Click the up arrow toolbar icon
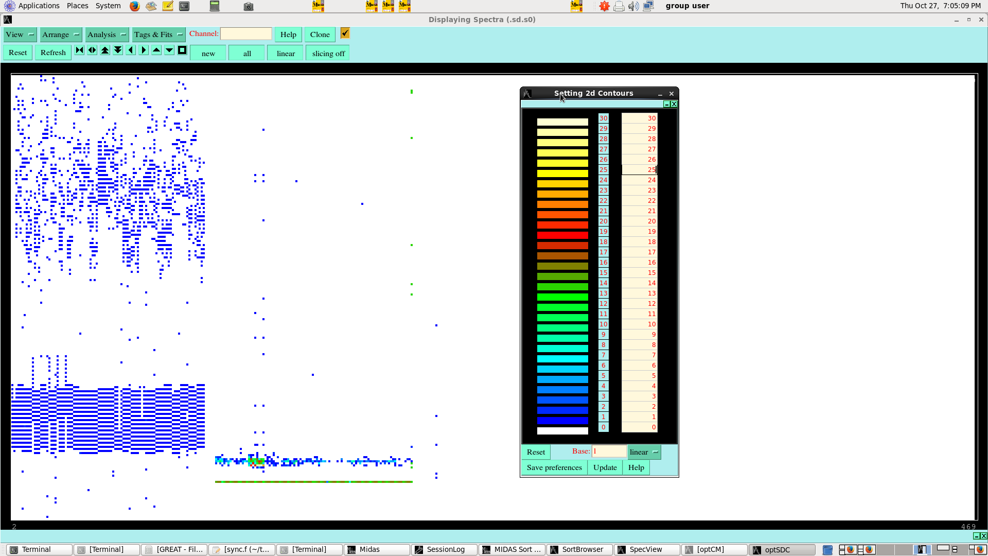The image size is (988, 556). [x=156, y=50]
